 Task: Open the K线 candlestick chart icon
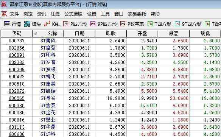tap(47, 24)
